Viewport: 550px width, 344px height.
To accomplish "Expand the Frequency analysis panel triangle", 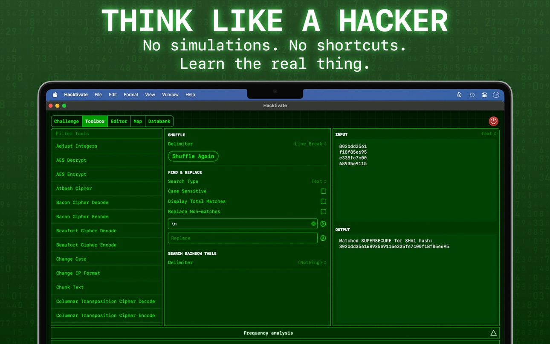I will click(x=493, y=333).
